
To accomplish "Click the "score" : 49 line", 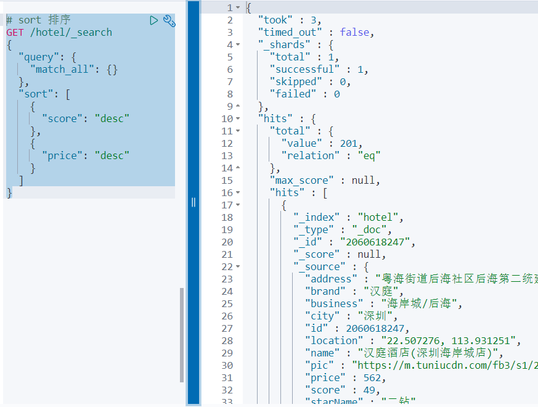I will 343,390.
